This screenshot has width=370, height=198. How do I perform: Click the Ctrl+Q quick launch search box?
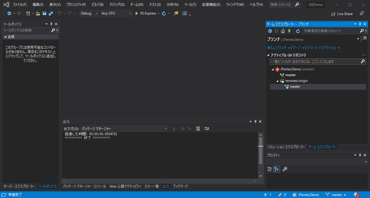pos(285,4)
